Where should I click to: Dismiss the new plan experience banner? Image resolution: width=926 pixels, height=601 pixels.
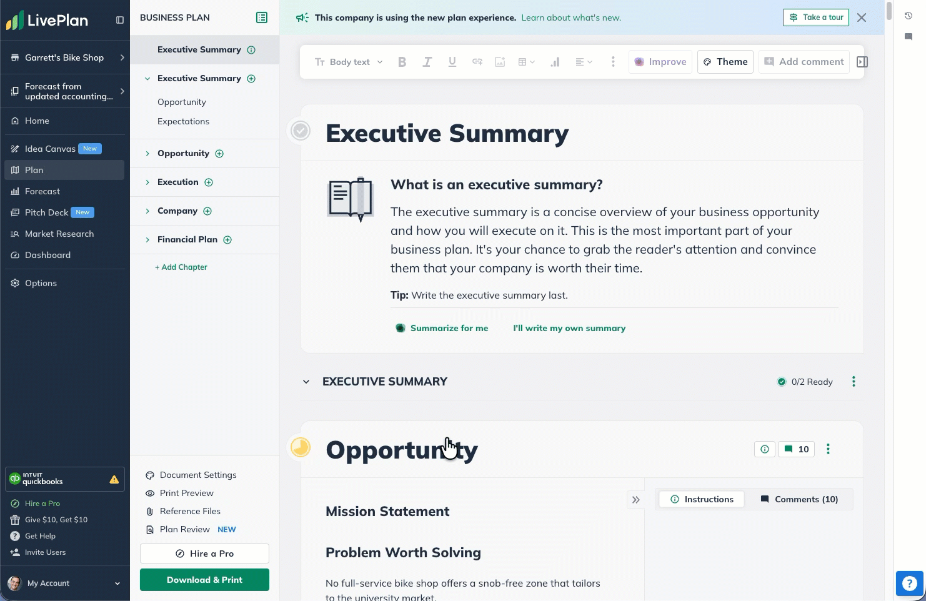862,17
